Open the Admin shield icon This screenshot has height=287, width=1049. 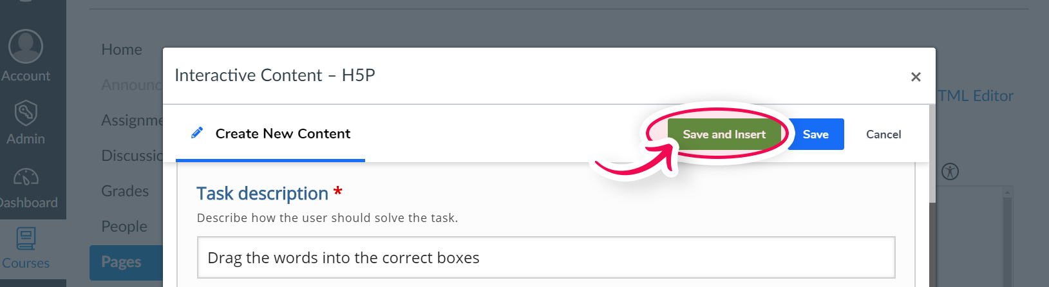(x=26, y=113)
